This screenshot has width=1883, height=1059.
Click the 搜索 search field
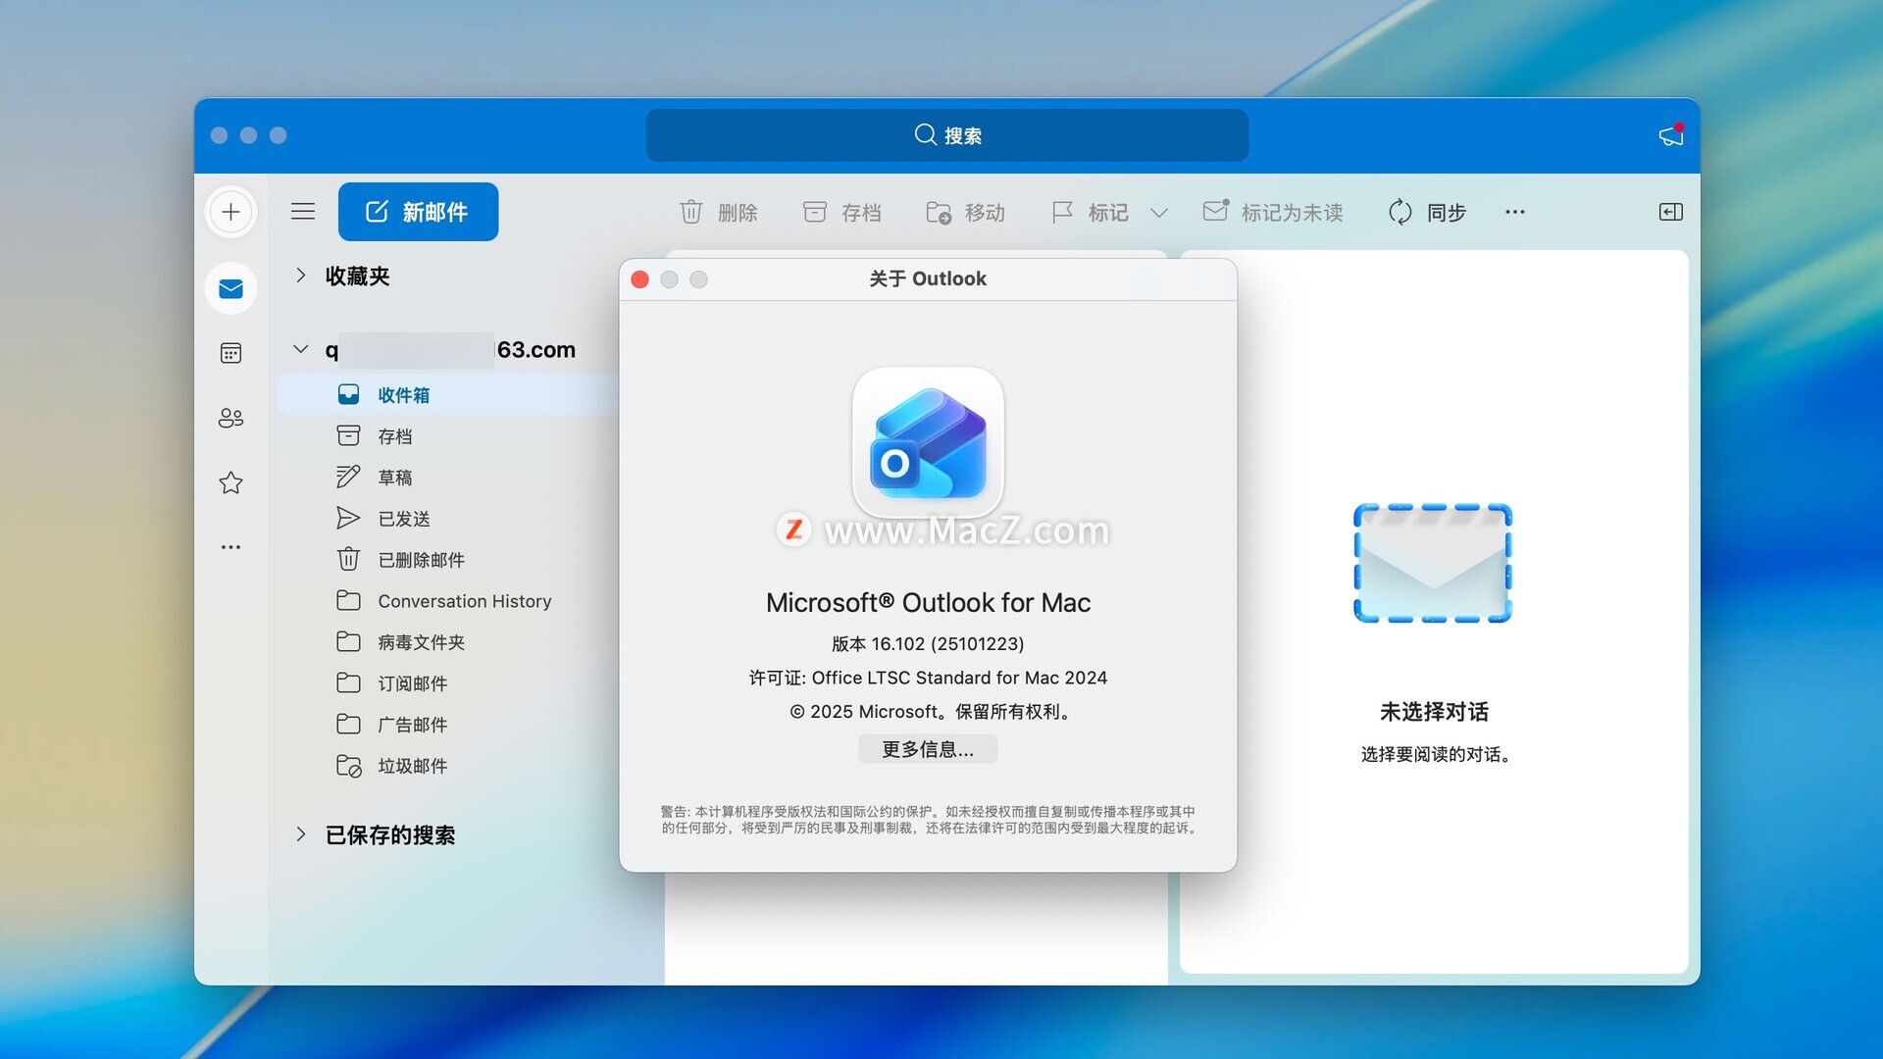tap(946, 135)
